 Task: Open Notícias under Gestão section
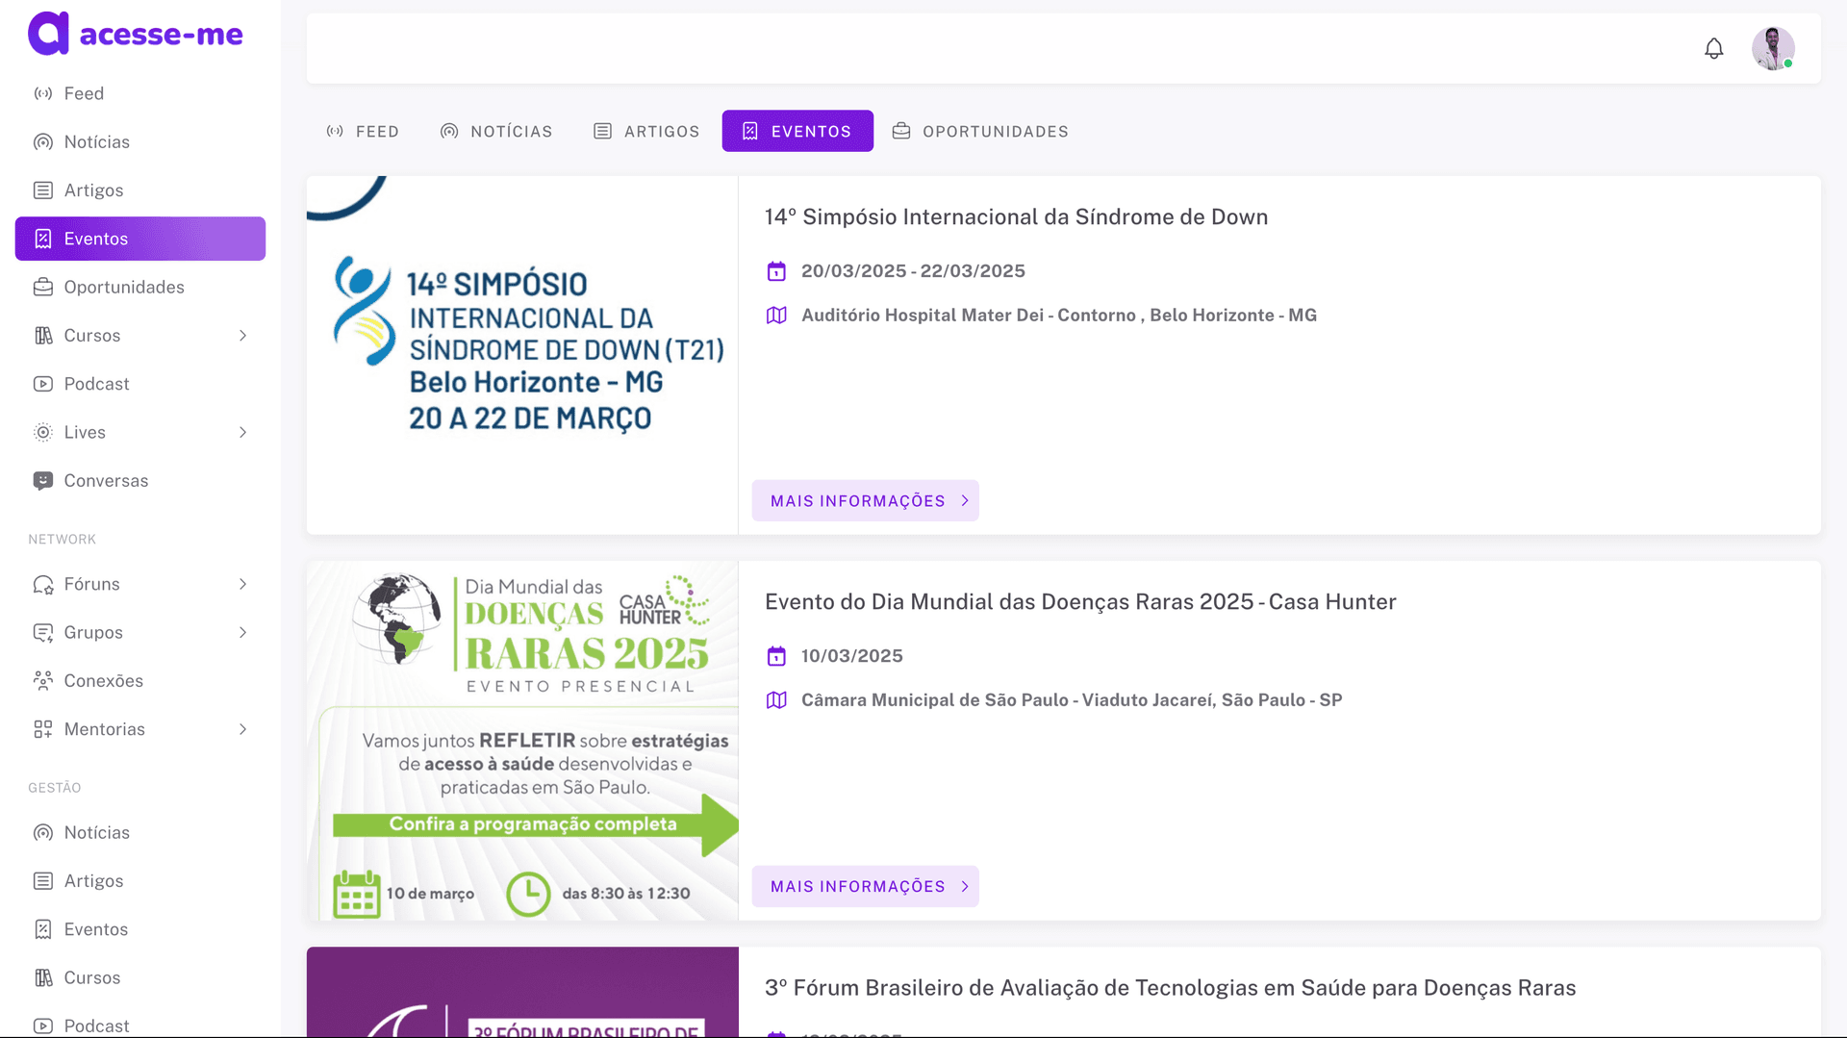point(96,833)
